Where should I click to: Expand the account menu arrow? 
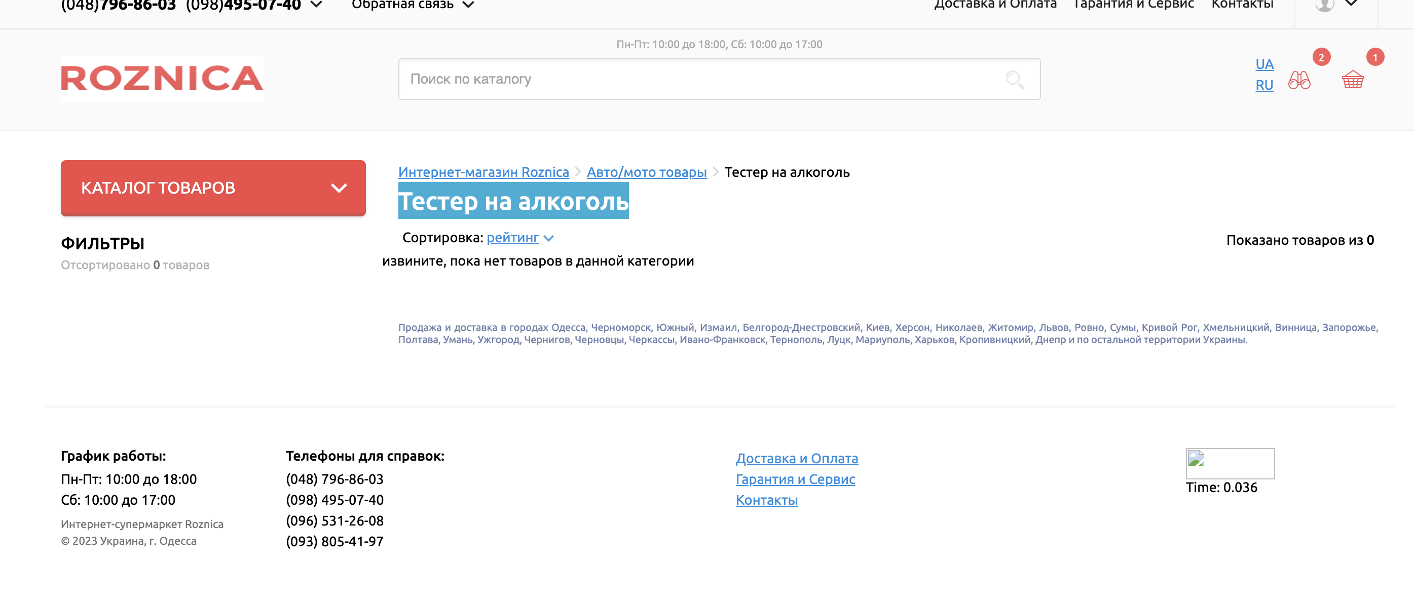1352,4
